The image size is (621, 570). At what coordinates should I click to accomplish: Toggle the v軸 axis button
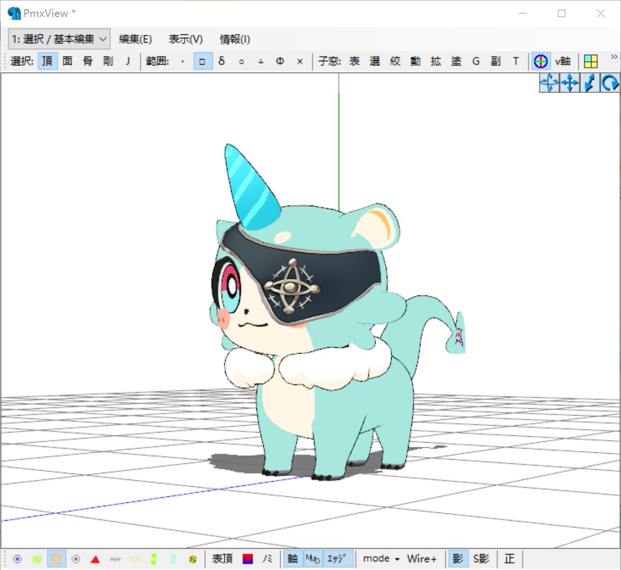563,61
